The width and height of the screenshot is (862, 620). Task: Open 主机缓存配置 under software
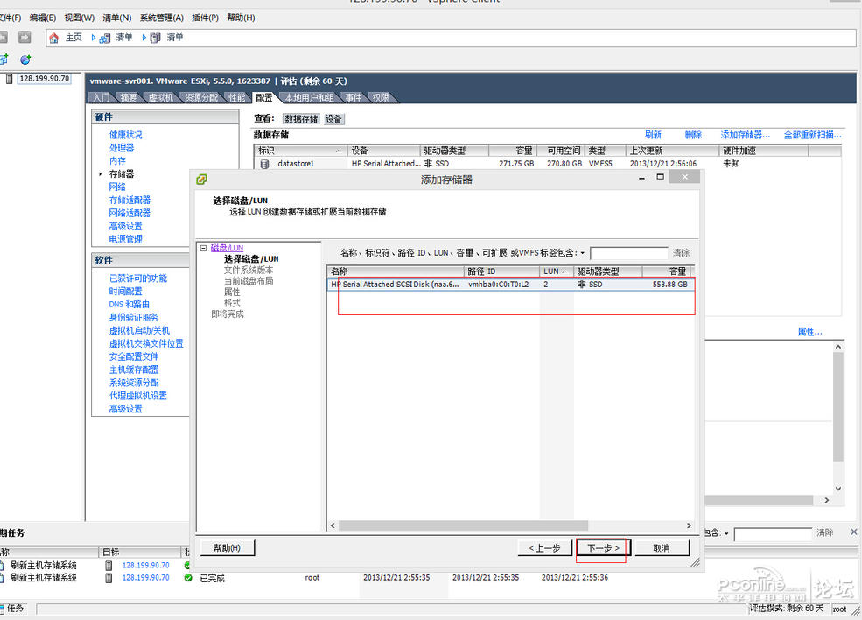tap(134, 370)
